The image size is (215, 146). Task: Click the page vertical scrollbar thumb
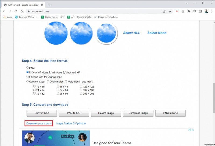[x=214, y=98]
